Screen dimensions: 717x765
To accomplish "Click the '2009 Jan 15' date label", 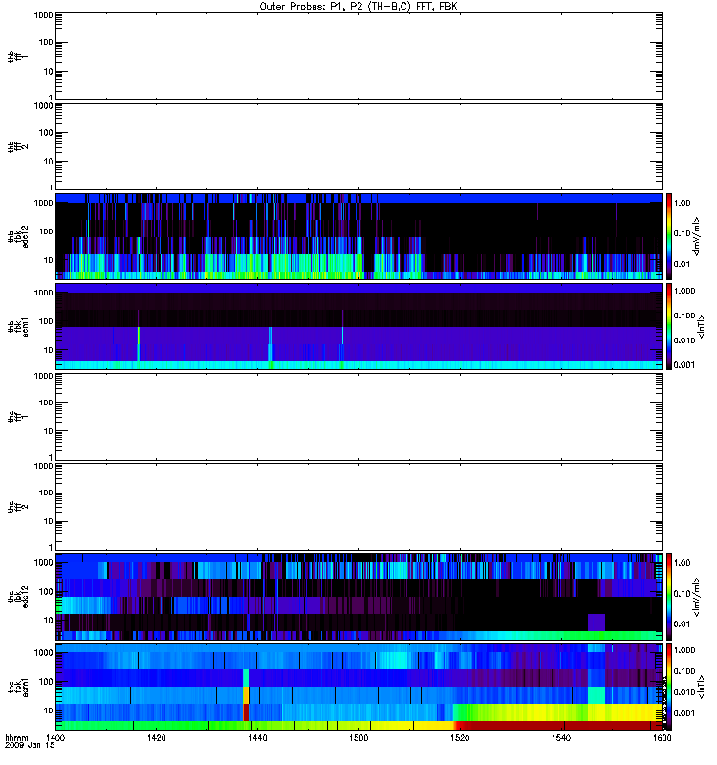I will click(x=30, y=745).
